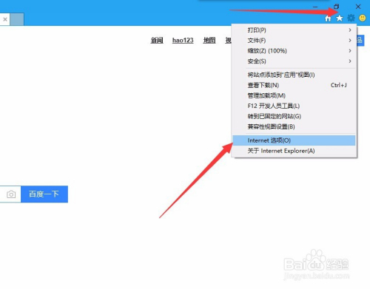Select Internet 选项(O)
Image resolution: width=370 pixels, height=289 pixels.
295,140
